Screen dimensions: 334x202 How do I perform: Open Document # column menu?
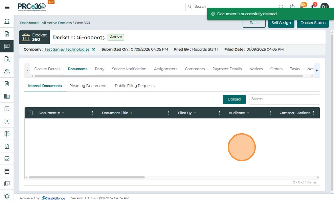(92, 113)
